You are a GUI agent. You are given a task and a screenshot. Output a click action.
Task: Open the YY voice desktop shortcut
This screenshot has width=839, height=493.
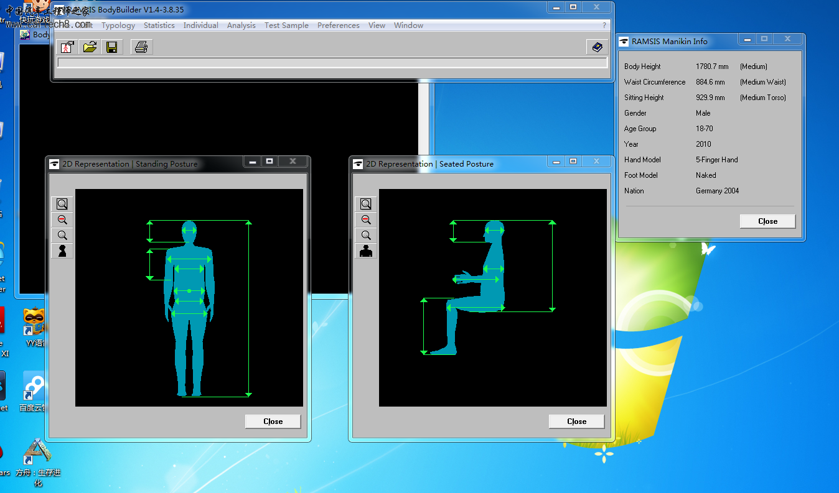coord(34,328)
